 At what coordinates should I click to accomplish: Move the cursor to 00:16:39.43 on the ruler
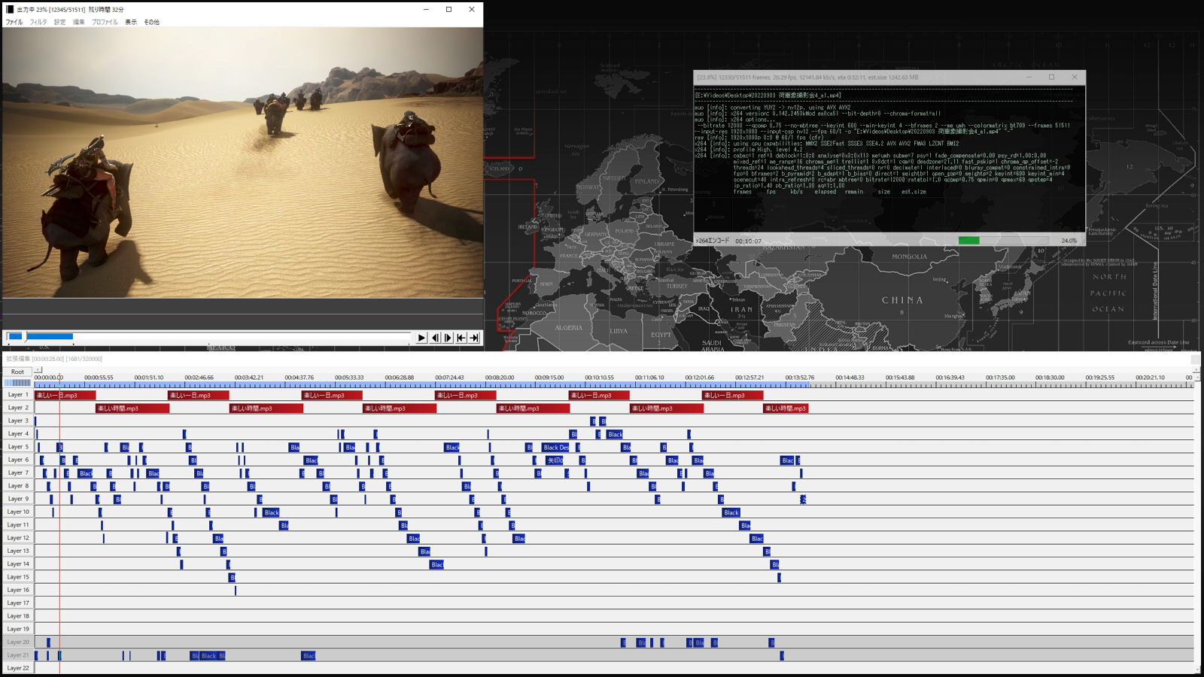[950, 378]
